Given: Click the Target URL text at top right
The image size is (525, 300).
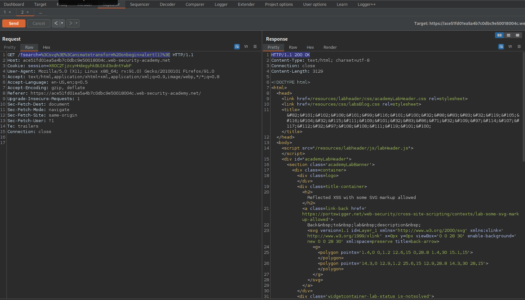Looking at the screenshot, I should pyautogui.click(x=469, y=23).
